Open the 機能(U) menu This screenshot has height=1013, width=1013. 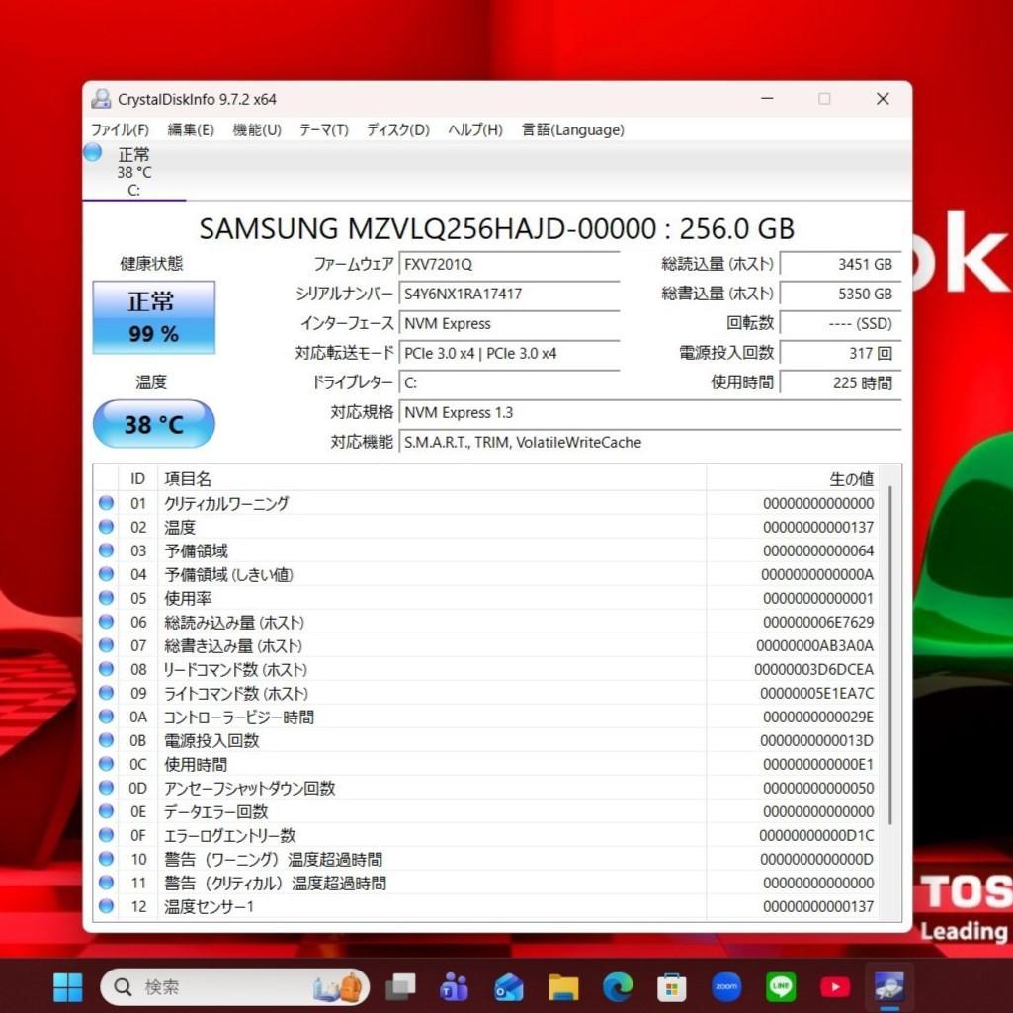pyautogui.click(x=257, y=130)
